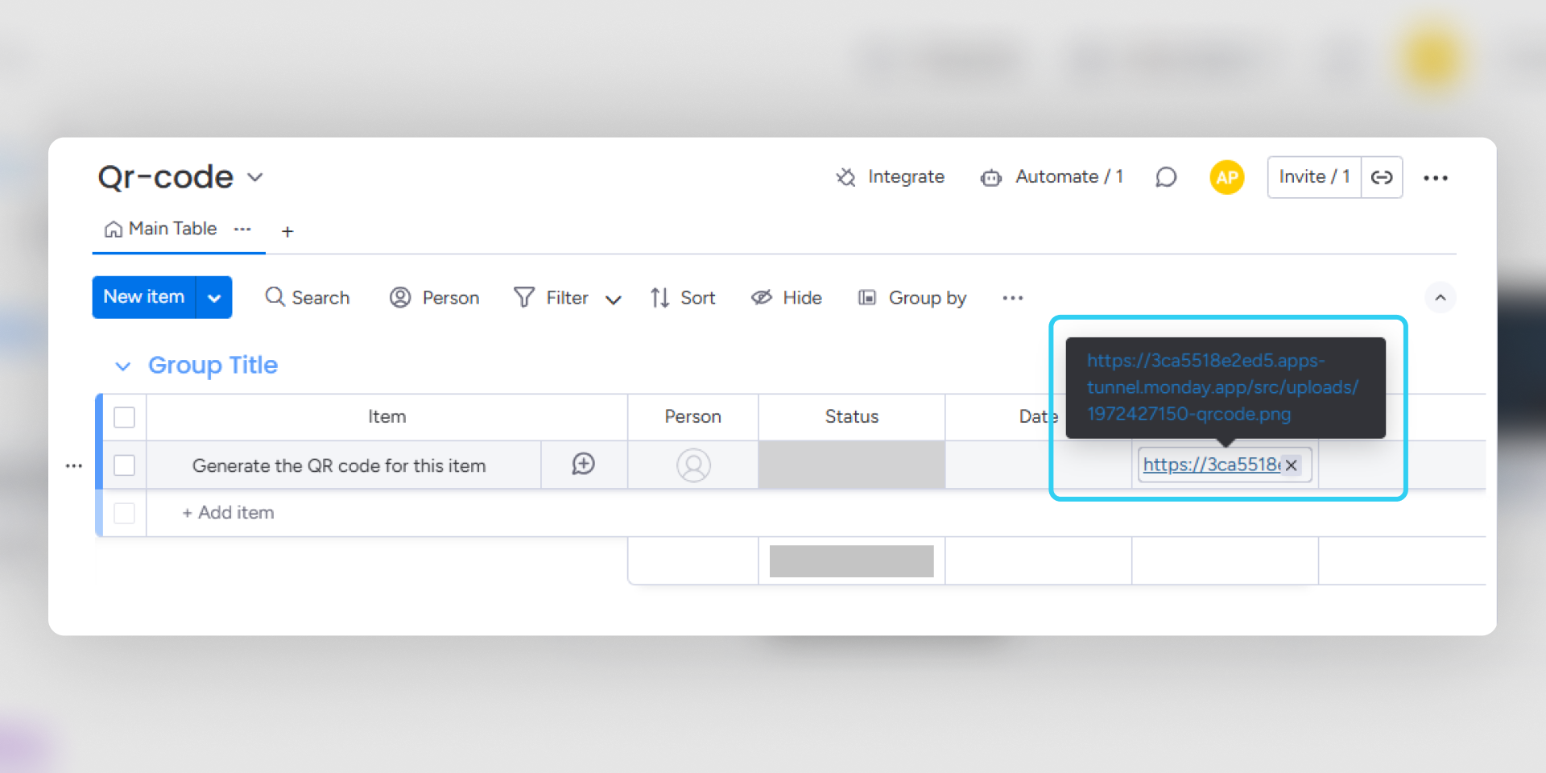Image resolution: width=1546 pixels, height=773 pixels.
Task: Assign person via empty avatar icon
Action: point(693,465)
